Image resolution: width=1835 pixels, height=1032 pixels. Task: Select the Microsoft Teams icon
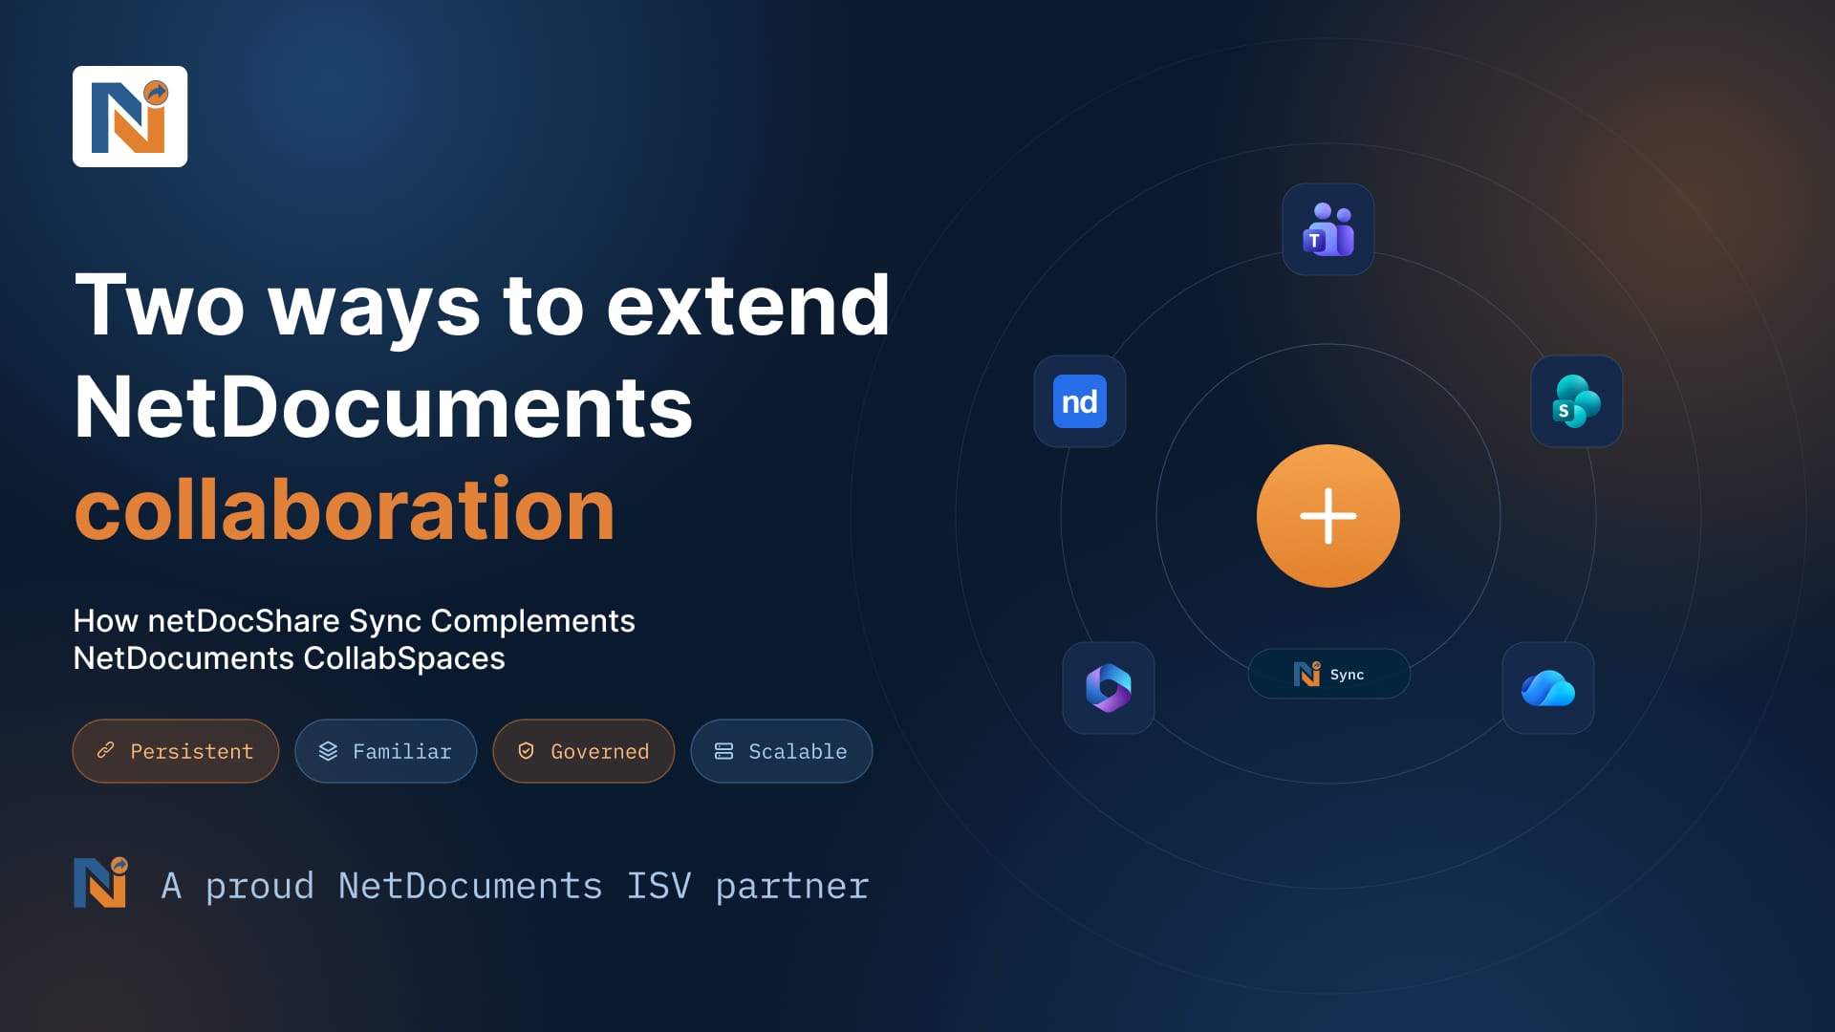[x=1328, y=229]
